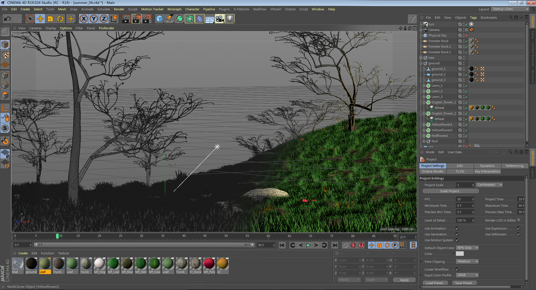Open View Clipping Medium dropdown
This screenshot has height=290, width=536.
[x=467, y=261]
